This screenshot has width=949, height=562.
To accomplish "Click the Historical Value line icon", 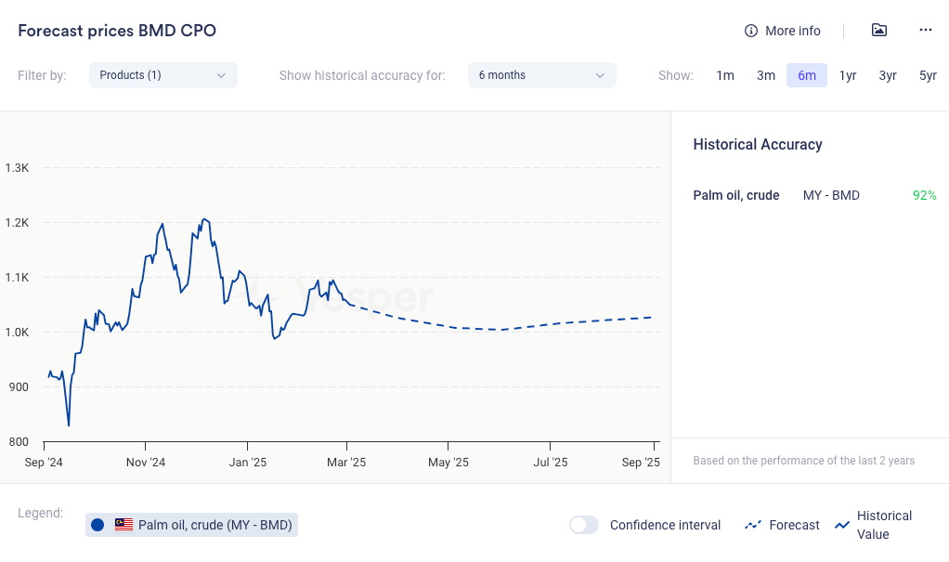I will [x=842, y=526].
